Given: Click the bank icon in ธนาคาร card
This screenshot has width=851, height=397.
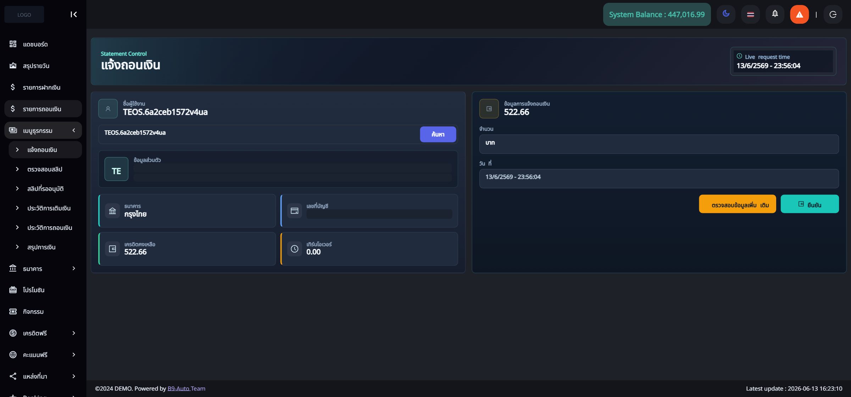Looking at the screenshot, I should 112,211.
